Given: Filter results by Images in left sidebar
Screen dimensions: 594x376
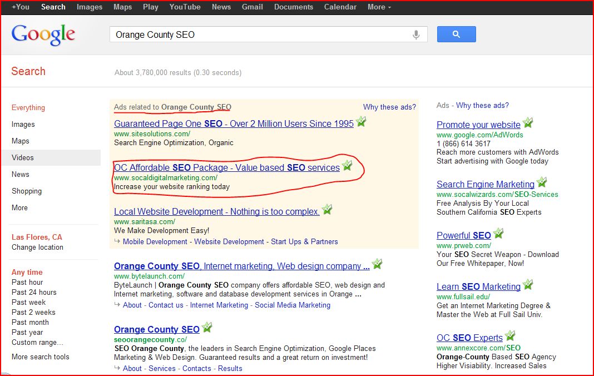Looking at the screenshot, I should pos(23,125).
